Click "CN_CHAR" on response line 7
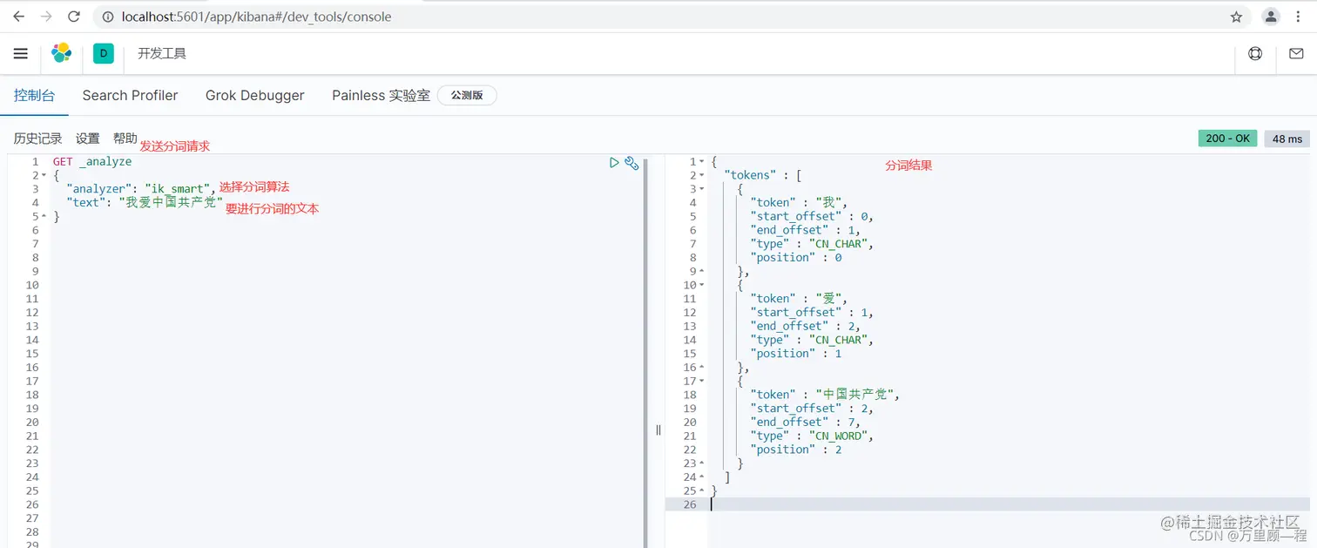 [x=836, y=244]
